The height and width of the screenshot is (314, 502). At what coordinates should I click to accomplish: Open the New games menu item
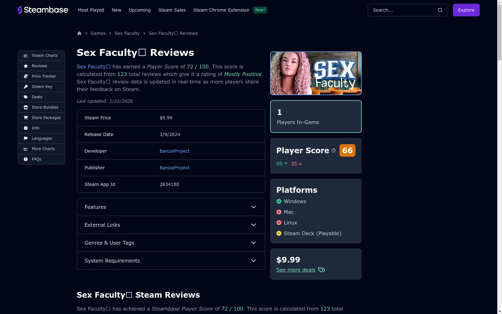116,10
